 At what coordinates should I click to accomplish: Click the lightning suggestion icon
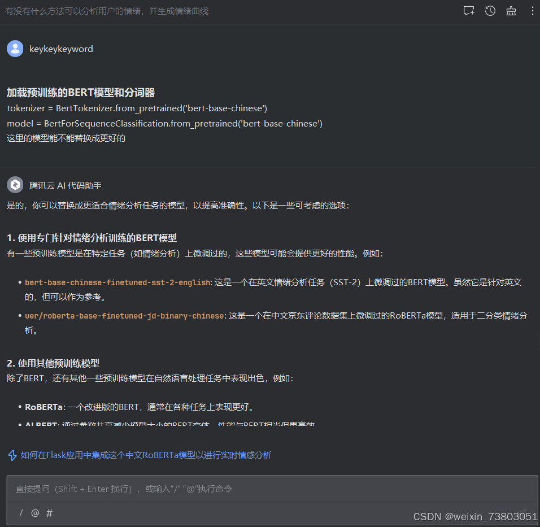point(12,455)
